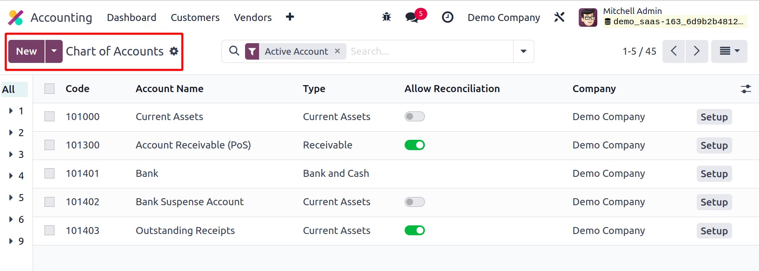759x271 pixels.
Task: Disable reconciliation for Account Receivable (PoS)
Action: tap(415, 145)
